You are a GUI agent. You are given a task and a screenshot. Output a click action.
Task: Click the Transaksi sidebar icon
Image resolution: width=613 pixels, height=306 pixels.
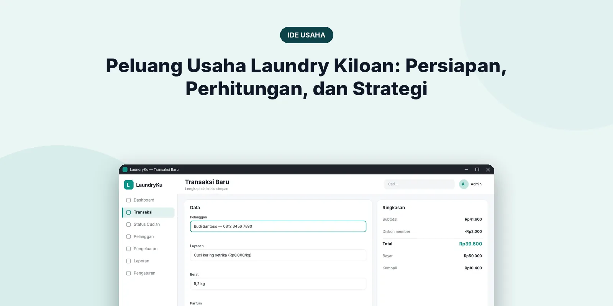click(x=128, y=212)
